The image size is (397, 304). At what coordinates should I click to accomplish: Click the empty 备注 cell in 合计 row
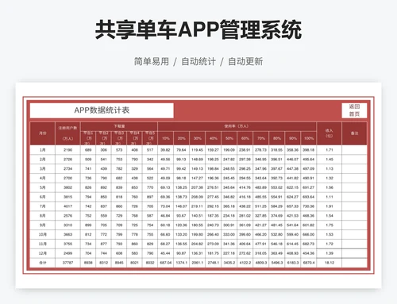click(x=354, y=263)
